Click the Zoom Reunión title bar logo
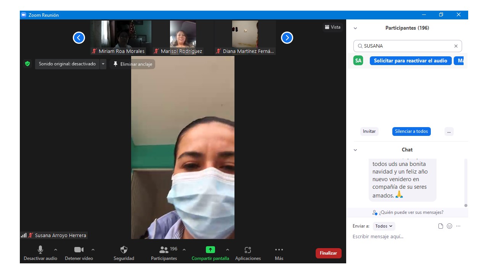 coord(24,15)
